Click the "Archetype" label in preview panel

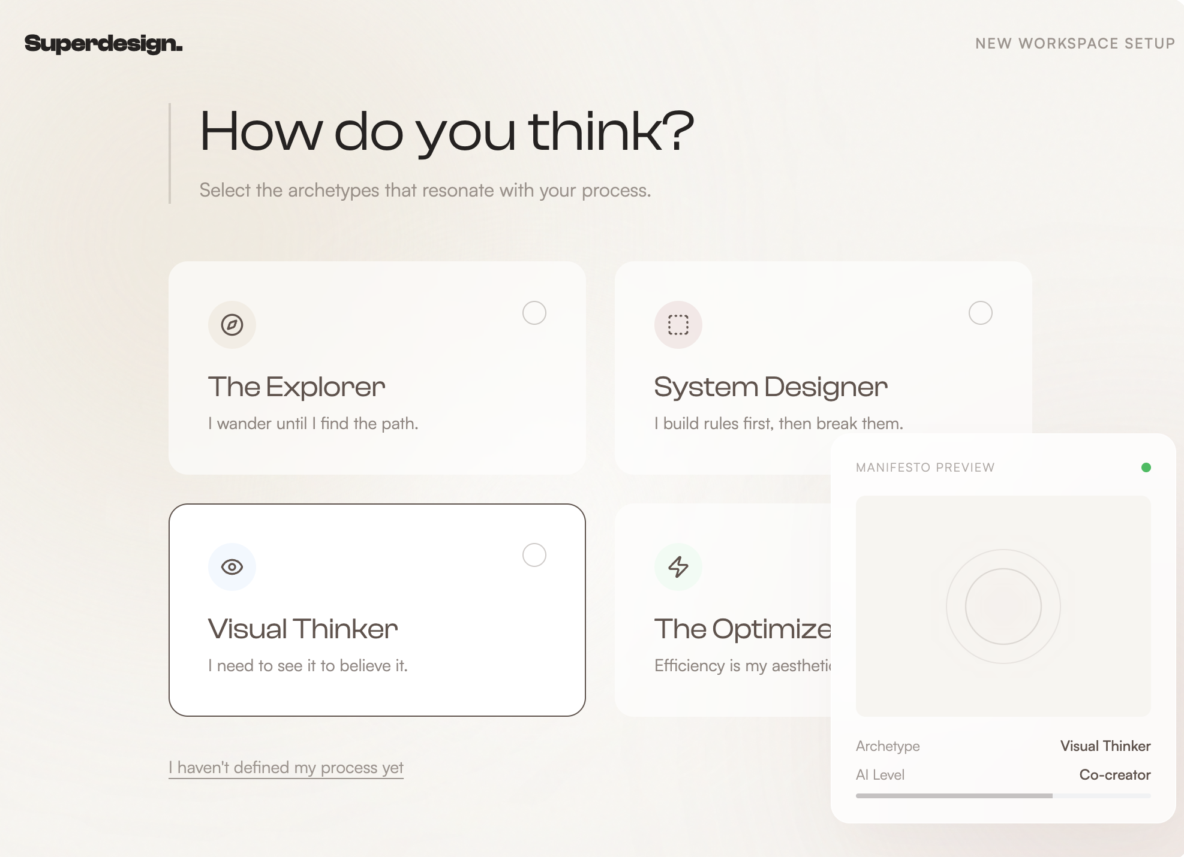coord(888,746)
